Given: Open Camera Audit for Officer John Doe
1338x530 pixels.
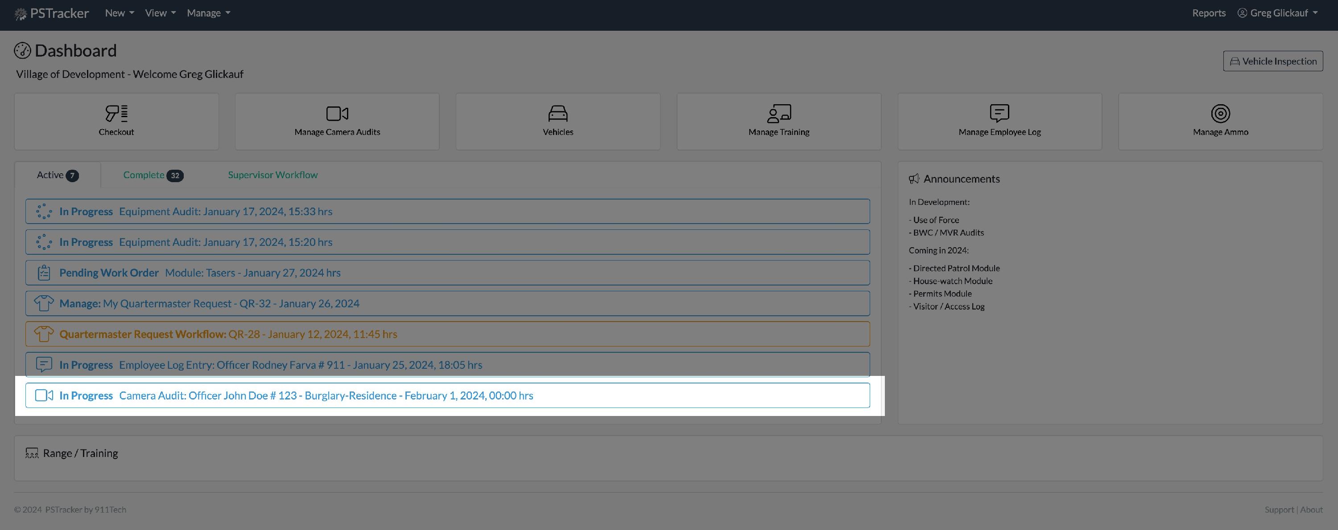Looking at the screenshot, I should (x=448, y=395).
